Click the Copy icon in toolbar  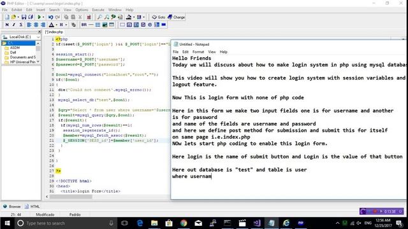[x=66, y=17]
